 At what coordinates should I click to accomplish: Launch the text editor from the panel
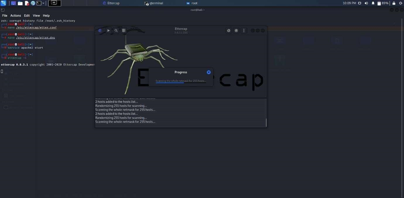tap(26, 4)
